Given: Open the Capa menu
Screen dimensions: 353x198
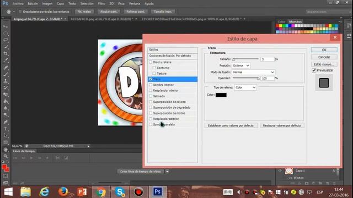Looking at the screenshot, I should [x=60, y=4].
